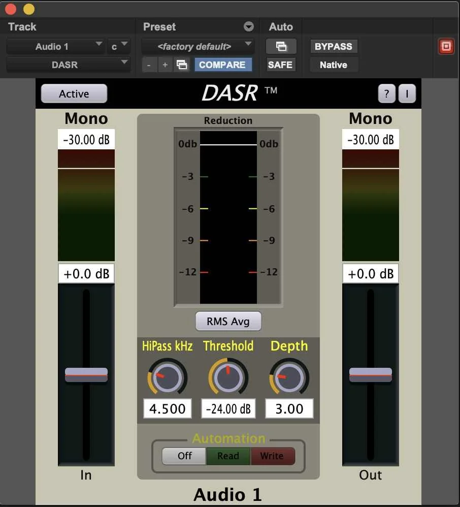The image size is (460, 507).
Task: Click the Depth knob
Action: tap(289, 377)
